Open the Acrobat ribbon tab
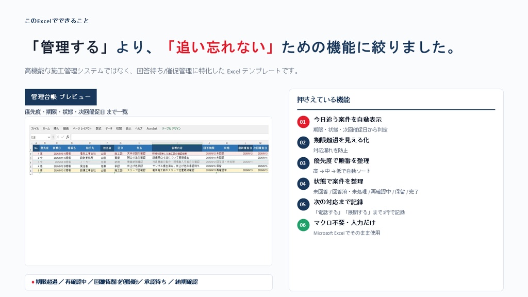The image size is (528, 297). (152, 128)
